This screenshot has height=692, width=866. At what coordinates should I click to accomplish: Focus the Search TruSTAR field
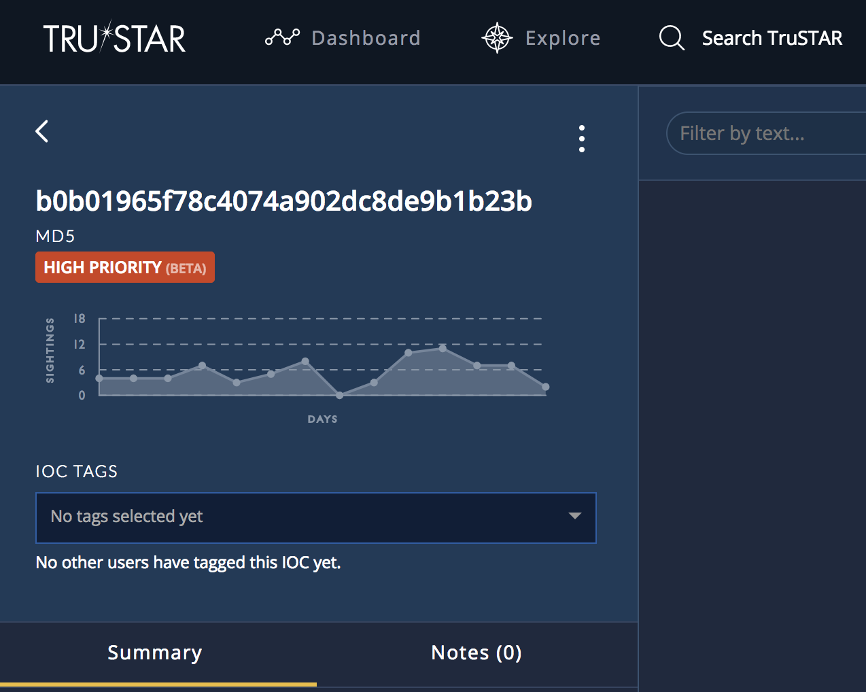coord(772,38)
